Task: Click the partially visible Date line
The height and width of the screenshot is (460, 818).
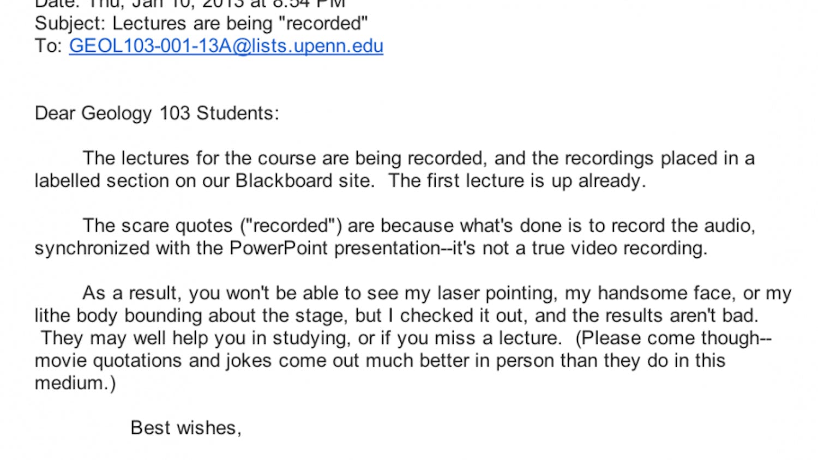Action: (x=190, y=4)
